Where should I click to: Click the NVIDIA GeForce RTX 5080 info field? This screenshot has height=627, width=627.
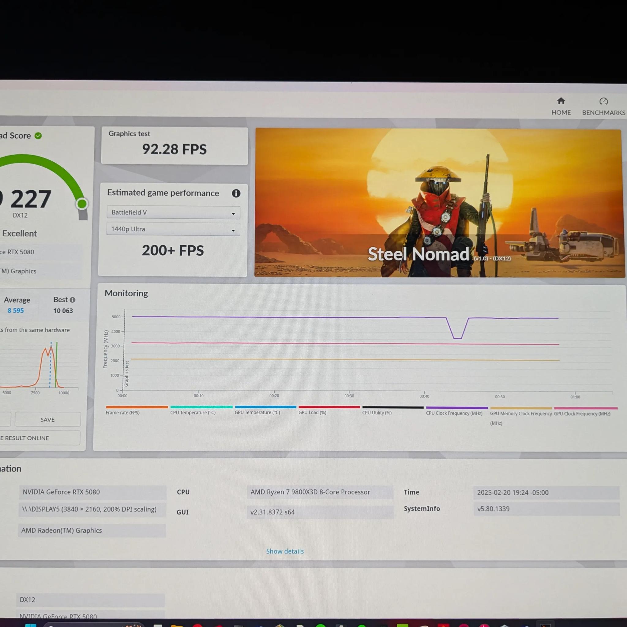pyautogui.click(x=93, y=492)
